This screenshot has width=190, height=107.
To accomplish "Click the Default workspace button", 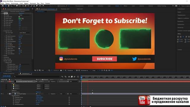I will click(117, 6).
